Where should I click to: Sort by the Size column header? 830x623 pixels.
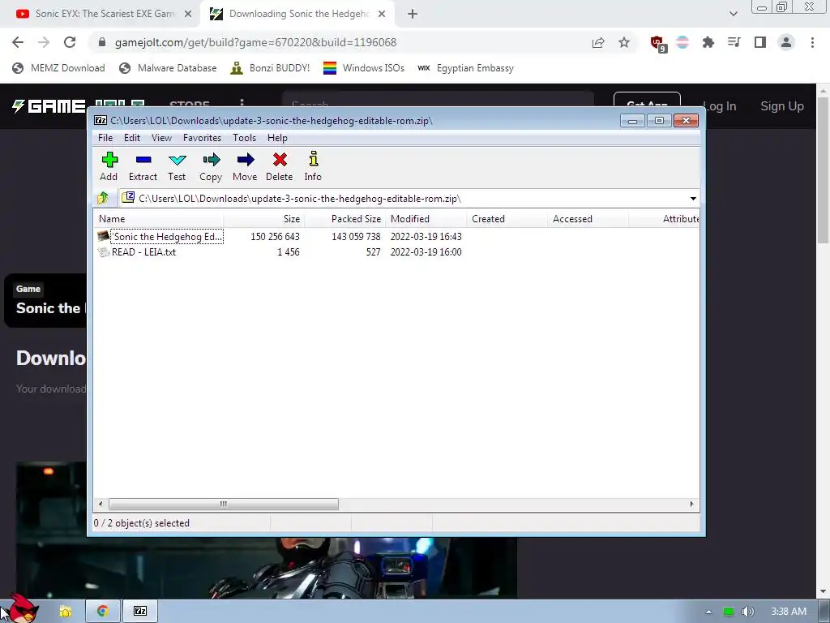pos(264,219)
